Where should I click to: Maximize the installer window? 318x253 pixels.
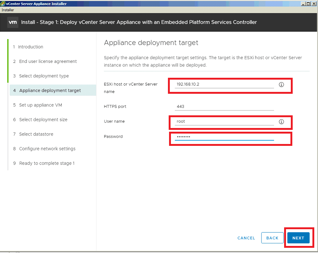pos(308,4)
